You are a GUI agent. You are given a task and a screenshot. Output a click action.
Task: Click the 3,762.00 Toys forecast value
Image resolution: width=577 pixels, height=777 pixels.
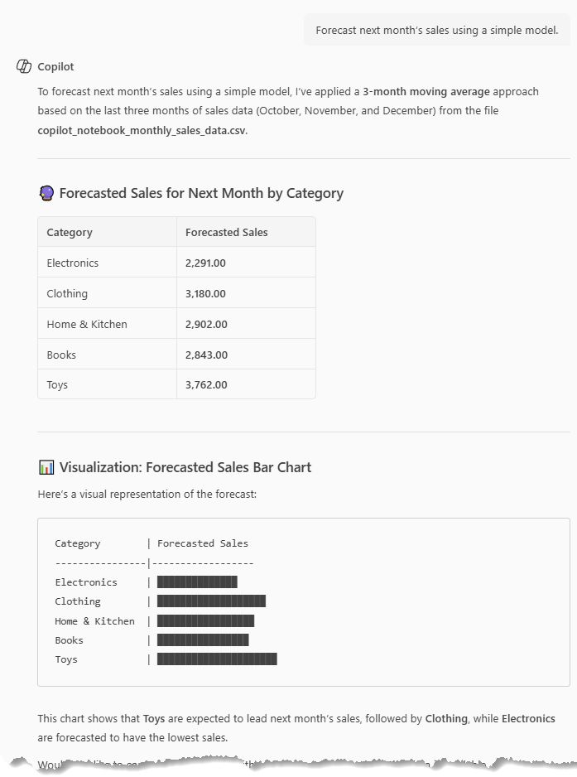coord(205,384)
